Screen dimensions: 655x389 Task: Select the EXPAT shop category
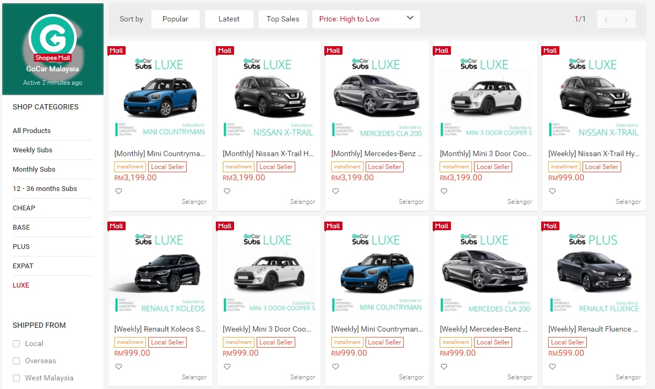pos(23,266)
